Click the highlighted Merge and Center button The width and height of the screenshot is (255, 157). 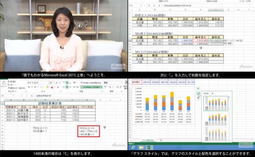[x=91, y=87]
